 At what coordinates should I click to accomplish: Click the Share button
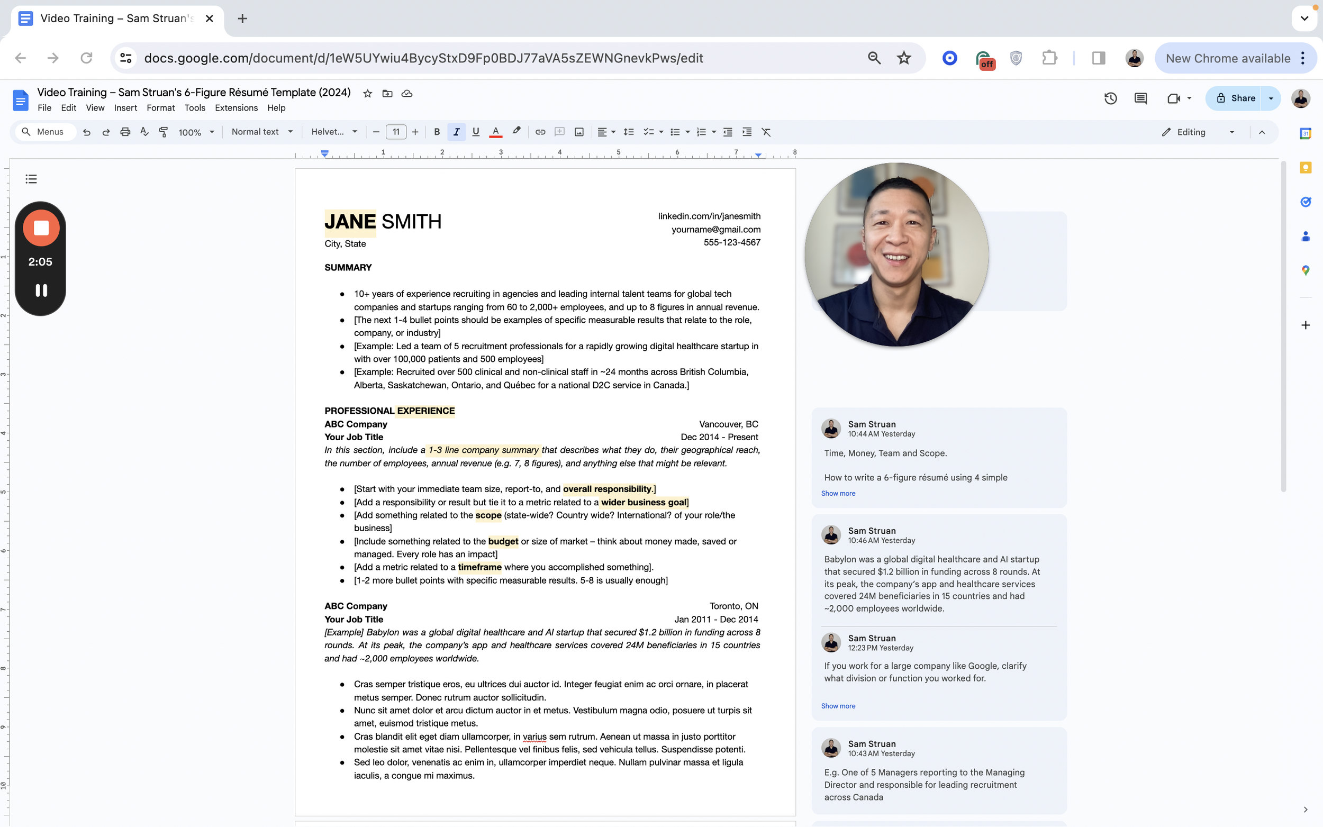(x=1235, y=98)
